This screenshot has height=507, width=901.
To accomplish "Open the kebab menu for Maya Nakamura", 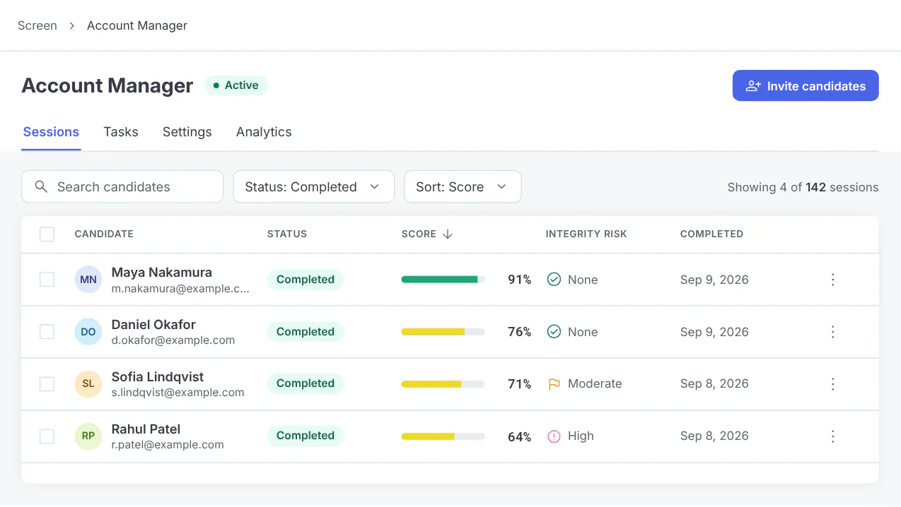I will coord(832,280).
